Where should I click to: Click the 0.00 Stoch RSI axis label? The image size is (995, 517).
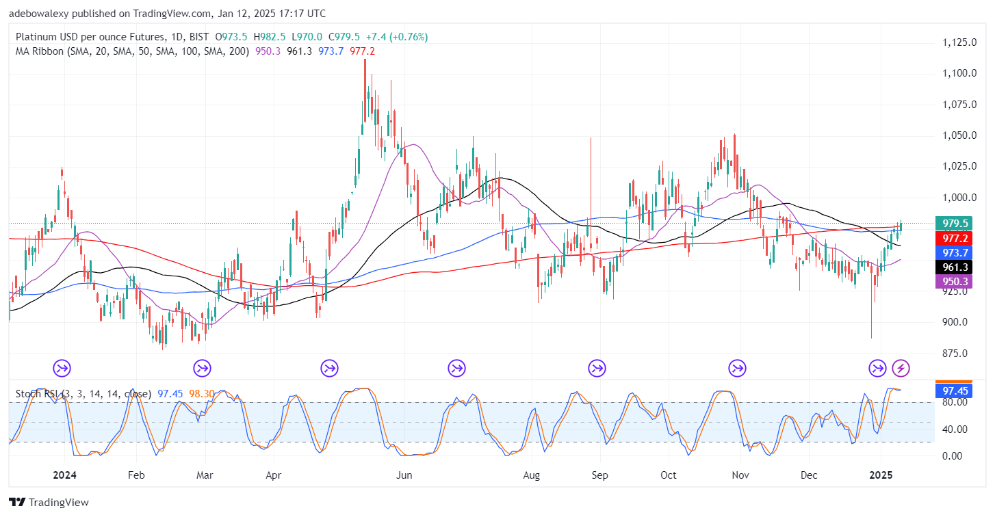tap(954, 456)
